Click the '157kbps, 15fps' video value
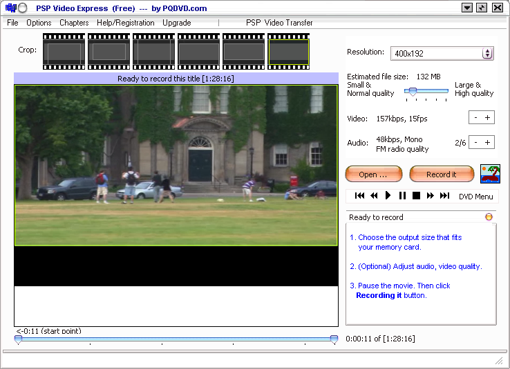This screenshot has height=369, width=510. pyautogui.click(x=402, y=119)
